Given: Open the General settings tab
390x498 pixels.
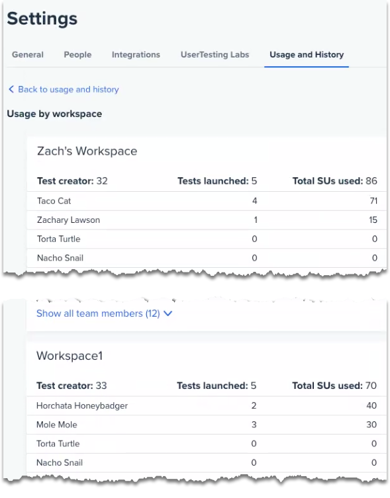Looking at the screenshot, I should click(x=28, y=55).
